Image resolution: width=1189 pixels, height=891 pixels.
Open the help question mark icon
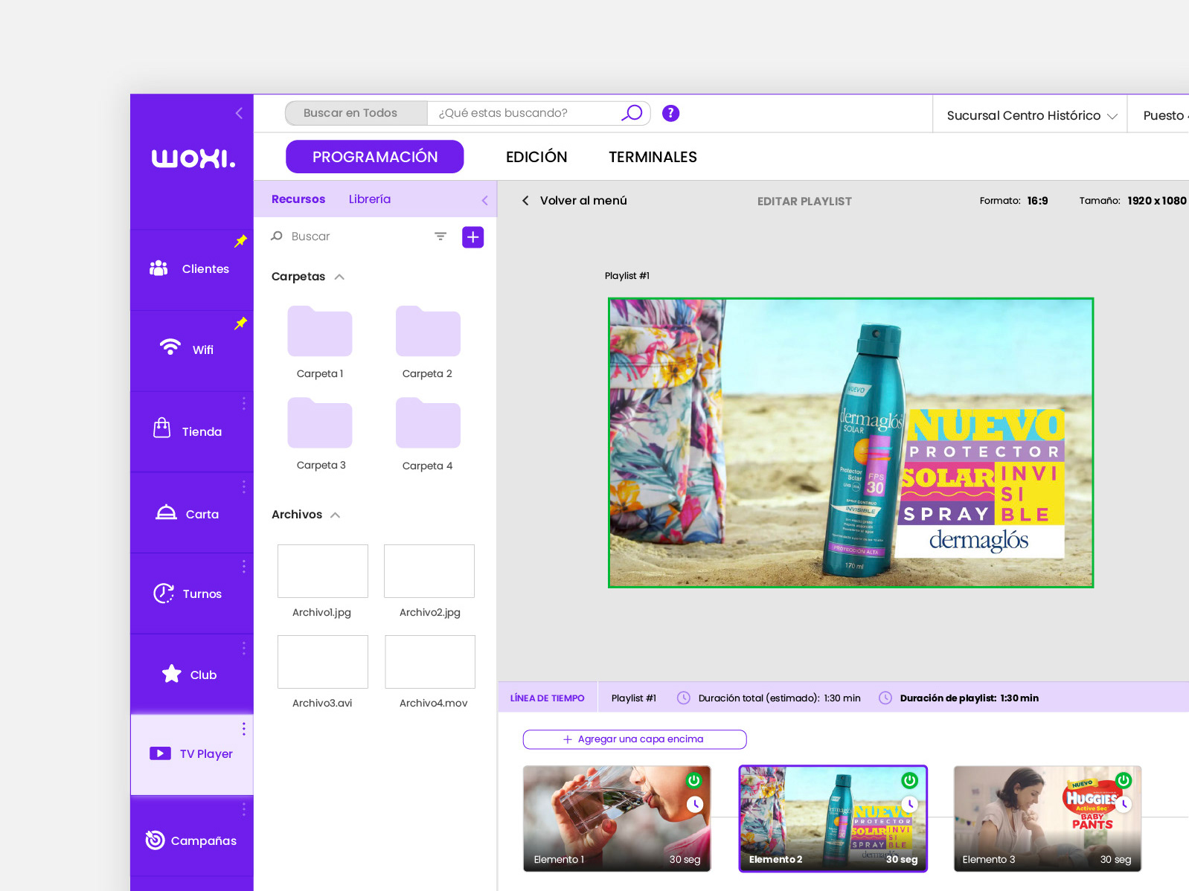pos(670,113)
